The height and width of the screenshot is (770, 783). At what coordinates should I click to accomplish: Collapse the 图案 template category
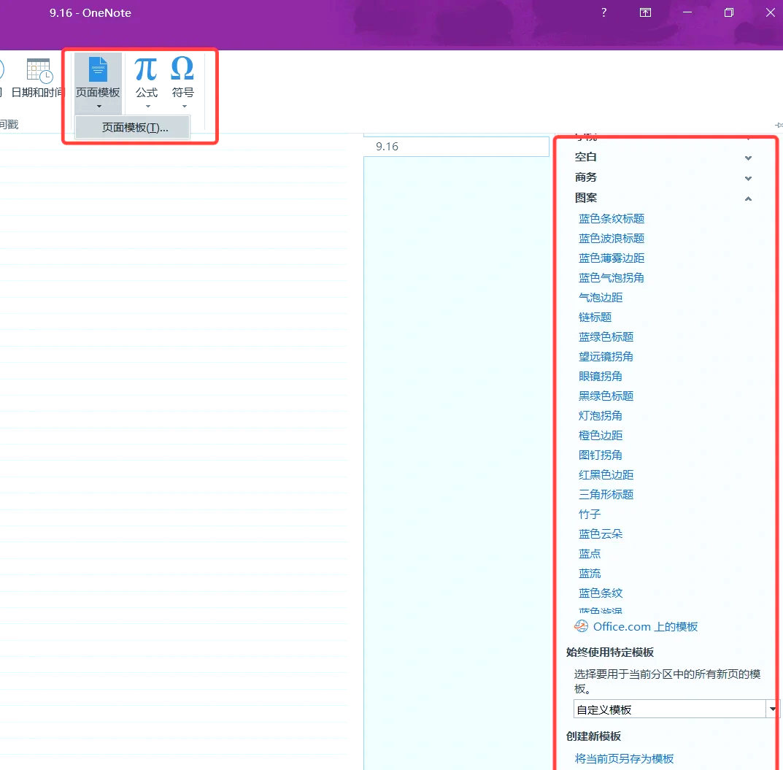pyautogui.click(x=748, y=198)
